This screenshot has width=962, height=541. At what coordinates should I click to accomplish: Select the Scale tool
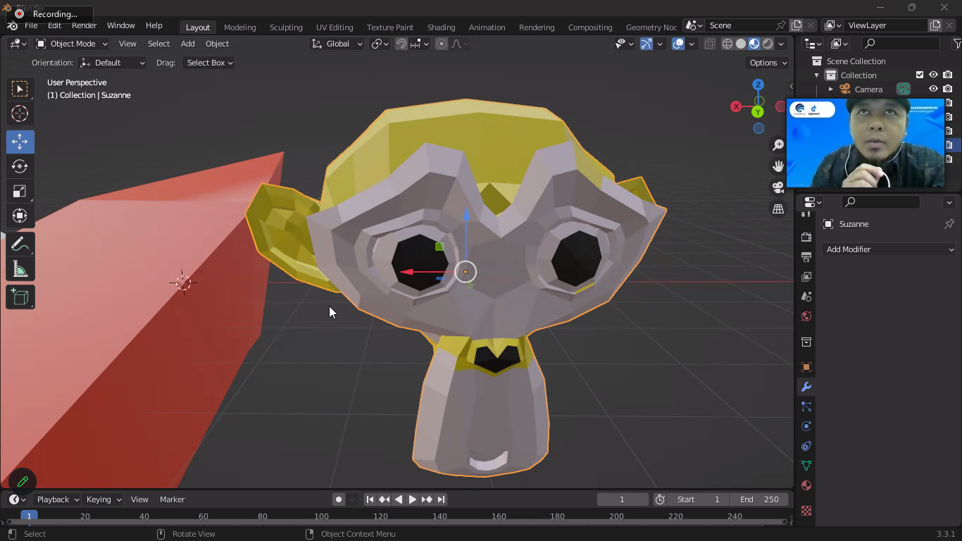point(20,192)
